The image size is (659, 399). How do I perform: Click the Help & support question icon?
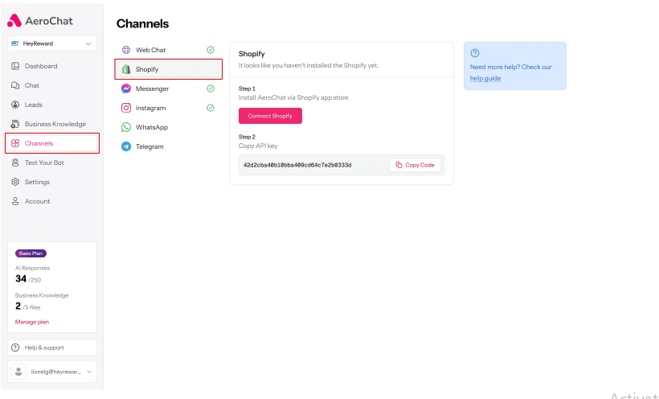coord(15,348)
